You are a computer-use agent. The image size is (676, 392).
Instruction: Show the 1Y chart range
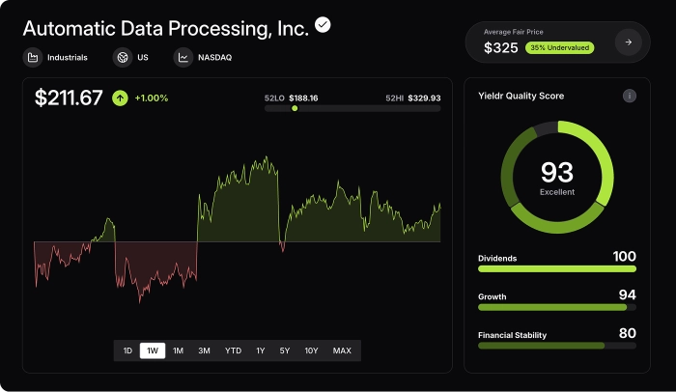[261, 350]
